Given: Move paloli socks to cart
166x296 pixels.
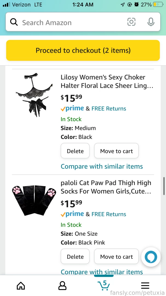Looking at the screenshot, I should [x=117, y=256].
